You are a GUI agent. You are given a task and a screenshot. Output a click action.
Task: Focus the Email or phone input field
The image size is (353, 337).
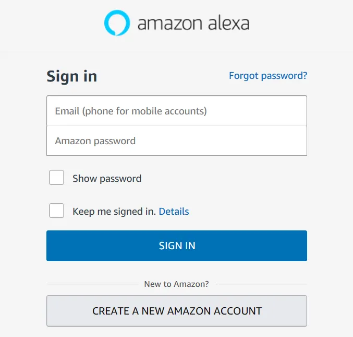[177, 111]
